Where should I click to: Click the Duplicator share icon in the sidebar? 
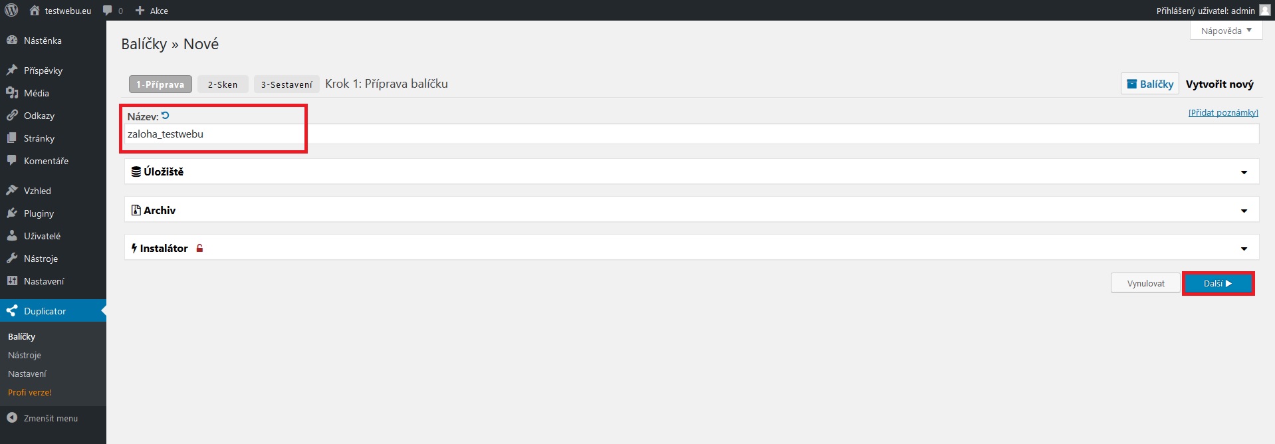12,310
